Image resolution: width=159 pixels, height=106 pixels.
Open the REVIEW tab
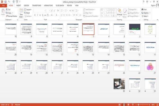[69, 6]
